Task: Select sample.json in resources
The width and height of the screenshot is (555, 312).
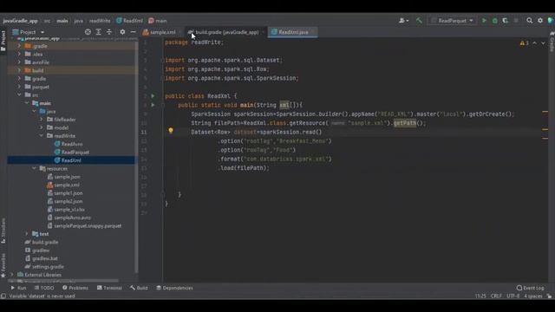Action: [67, 177]
